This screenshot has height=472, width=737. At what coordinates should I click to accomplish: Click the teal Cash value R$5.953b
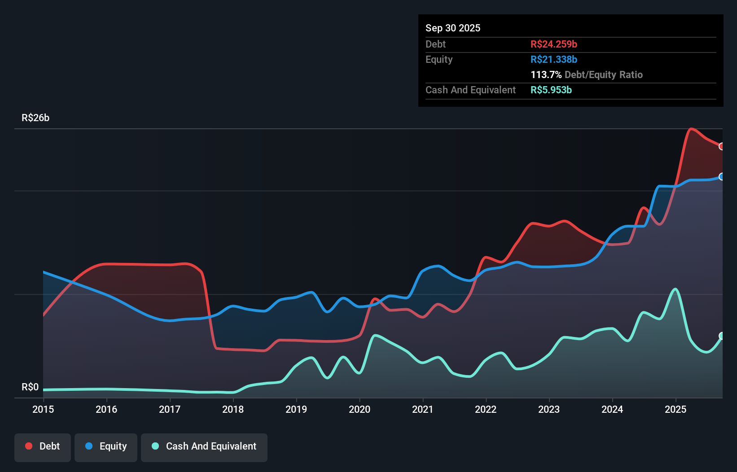551,90
